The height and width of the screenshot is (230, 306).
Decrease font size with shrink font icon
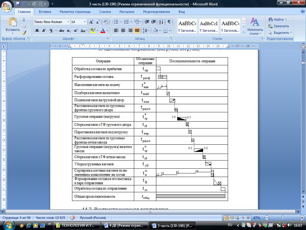[98, 22]
